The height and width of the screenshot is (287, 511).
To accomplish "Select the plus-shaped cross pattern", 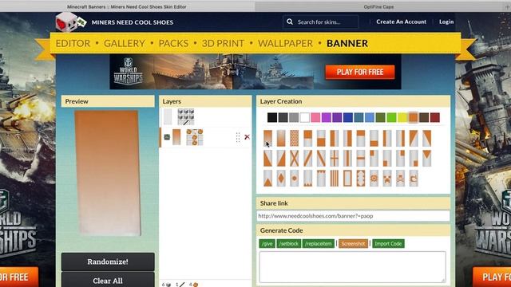I will [x=335, y=159].
